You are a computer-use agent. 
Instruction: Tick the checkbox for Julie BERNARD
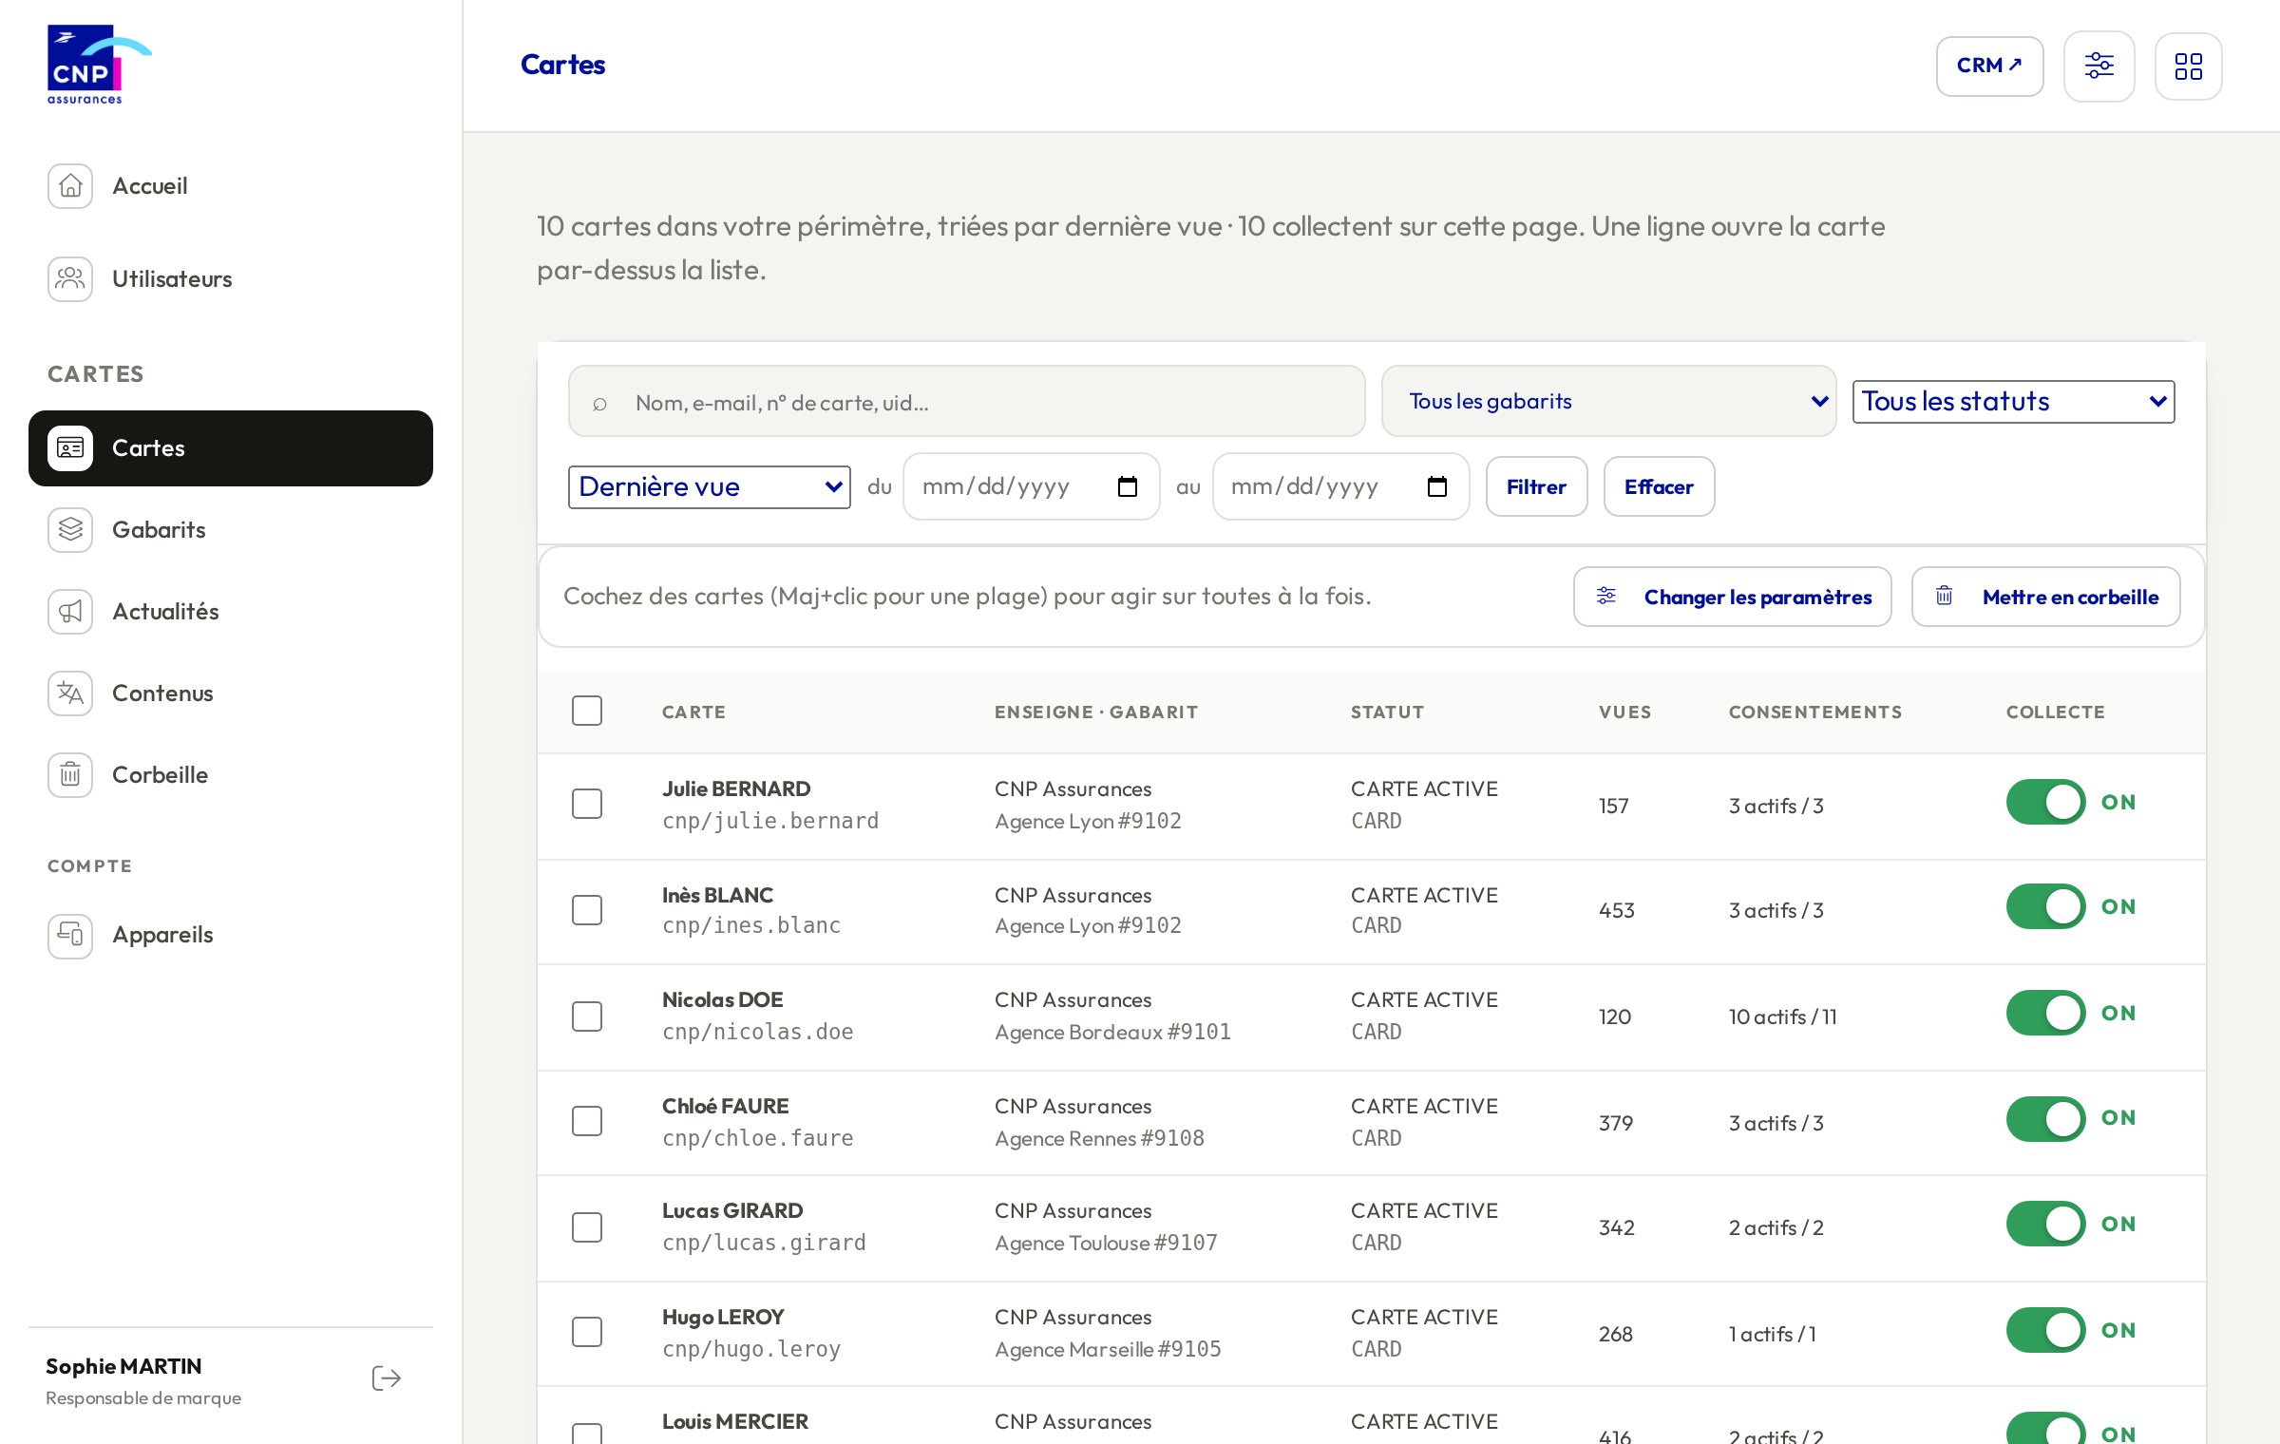tap(587, 804)
